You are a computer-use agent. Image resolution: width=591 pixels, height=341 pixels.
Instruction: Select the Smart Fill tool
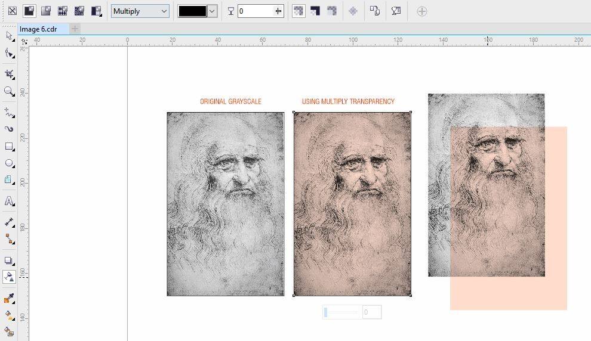coord(10,332)
